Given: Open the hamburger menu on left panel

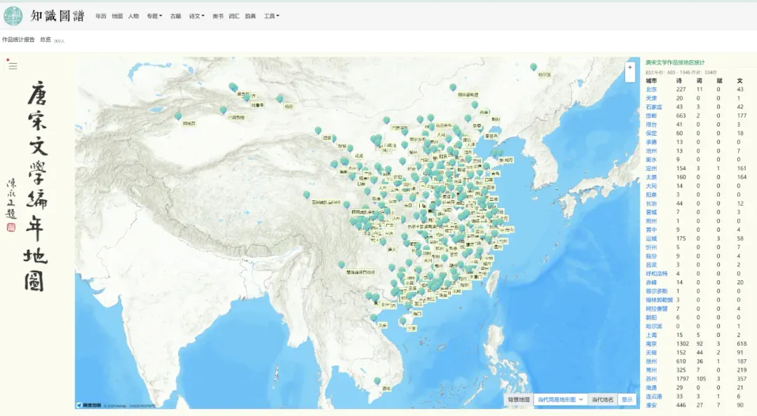Looking at the screenshot, I should click(13, 66).
